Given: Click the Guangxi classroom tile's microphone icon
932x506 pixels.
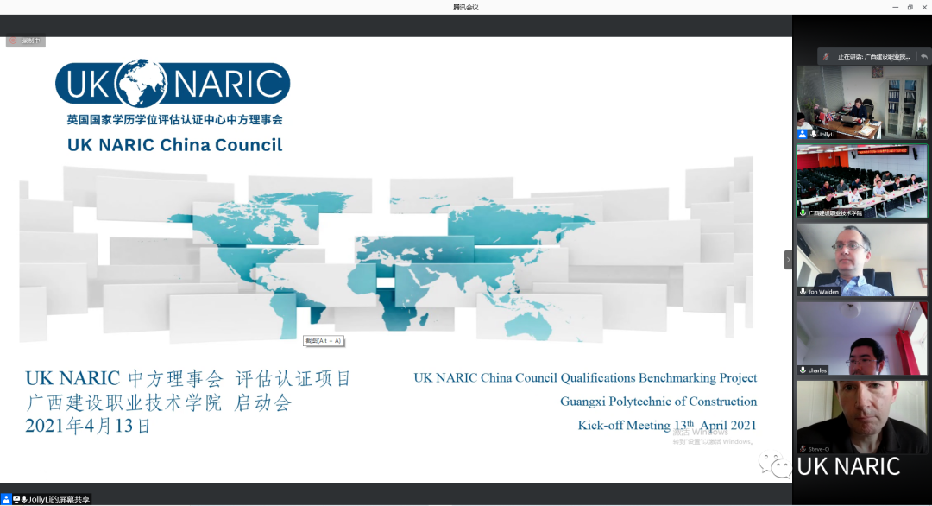Looking at the screenshot, I should 803,212.
